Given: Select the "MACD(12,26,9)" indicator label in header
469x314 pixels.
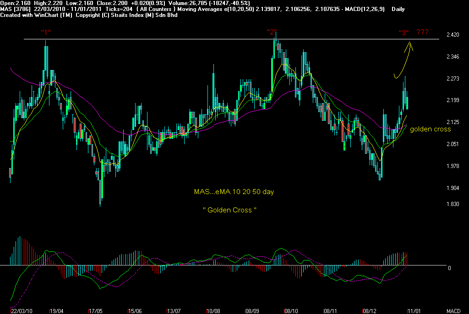Looking at the screenshot, I should coord(365,9).
